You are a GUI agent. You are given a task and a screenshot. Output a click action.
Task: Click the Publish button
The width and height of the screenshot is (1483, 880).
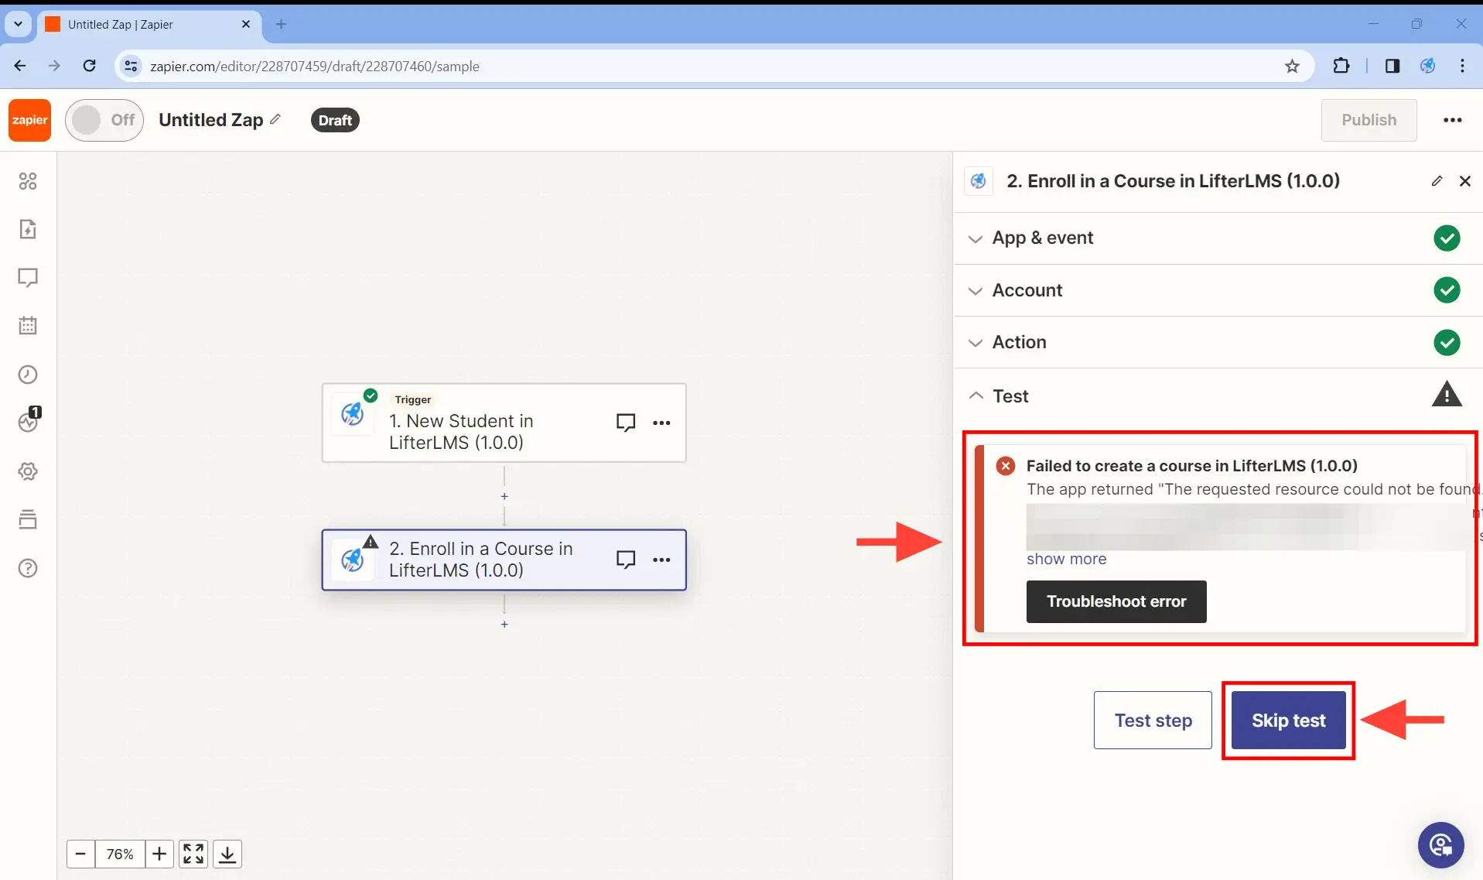click(1369, 120)
